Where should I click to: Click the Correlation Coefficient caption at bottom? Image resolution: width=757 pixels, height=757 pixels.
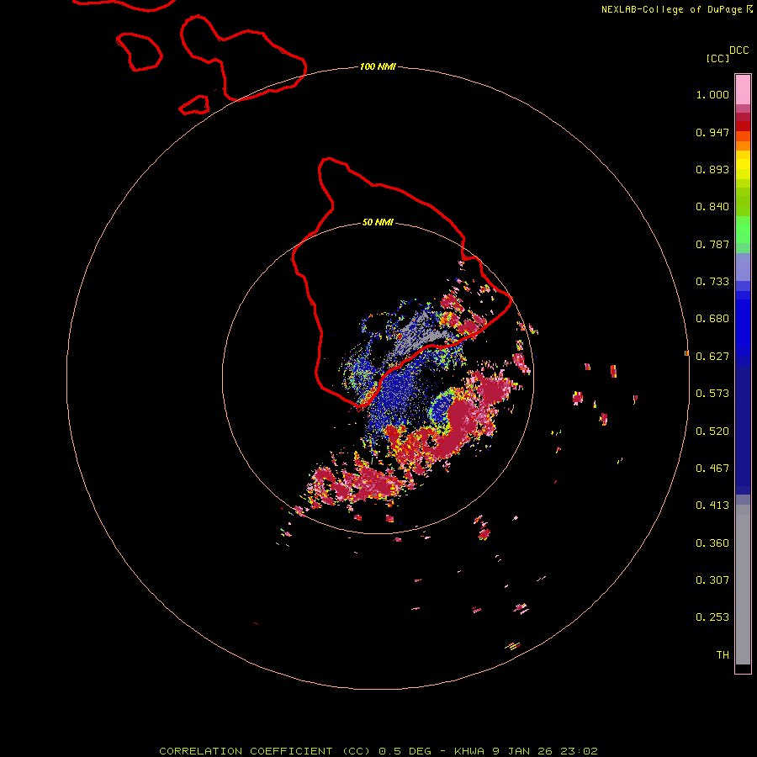(378, 751)
